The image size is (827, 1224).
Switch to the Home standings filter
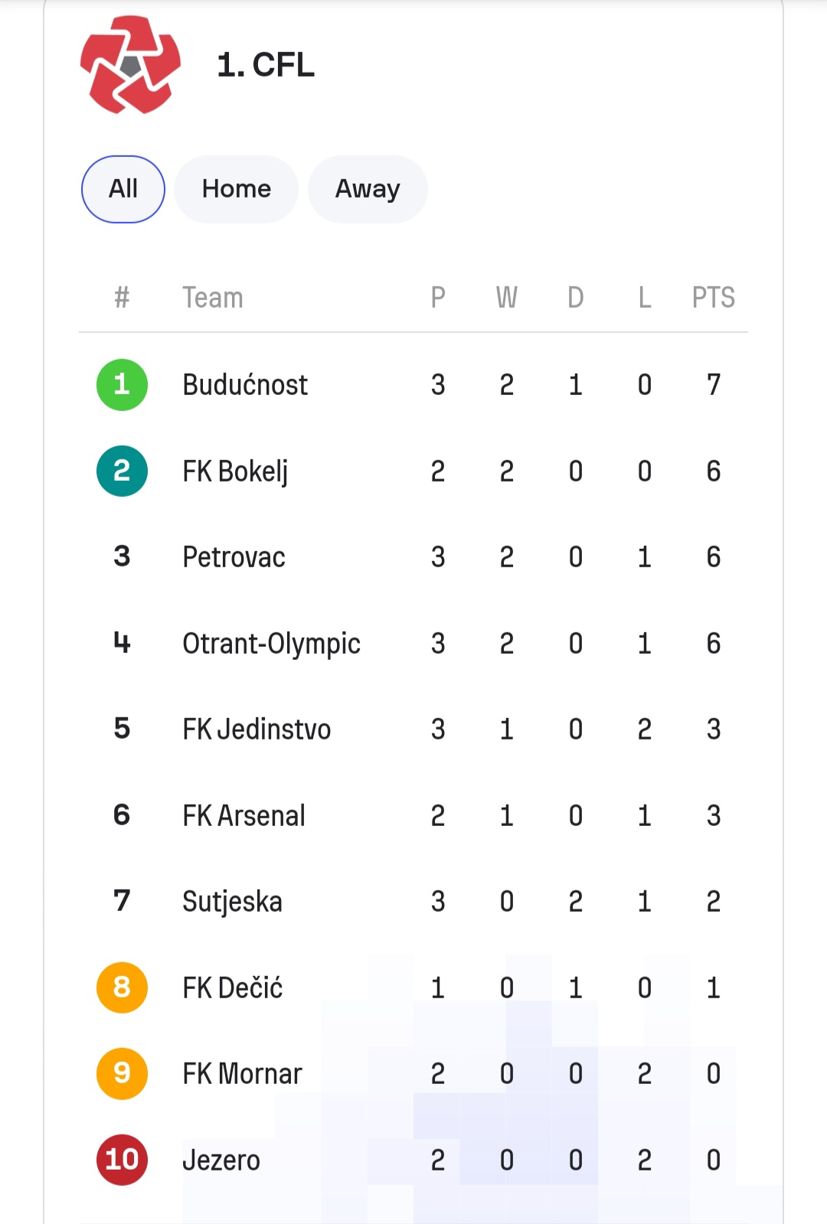[x=237, y=189]
